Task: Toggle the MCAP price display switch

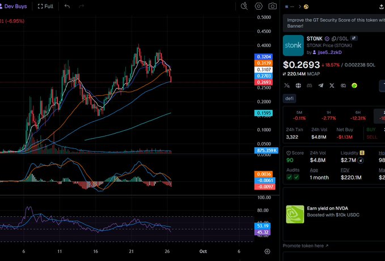Action: pos(284,74)
